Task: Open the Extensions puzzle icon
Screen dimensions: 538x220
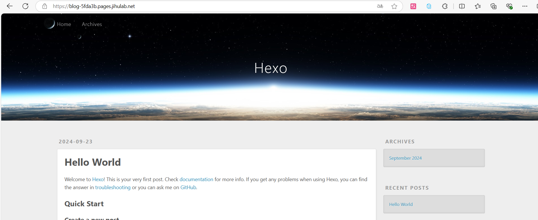Action: click(444, 6)
